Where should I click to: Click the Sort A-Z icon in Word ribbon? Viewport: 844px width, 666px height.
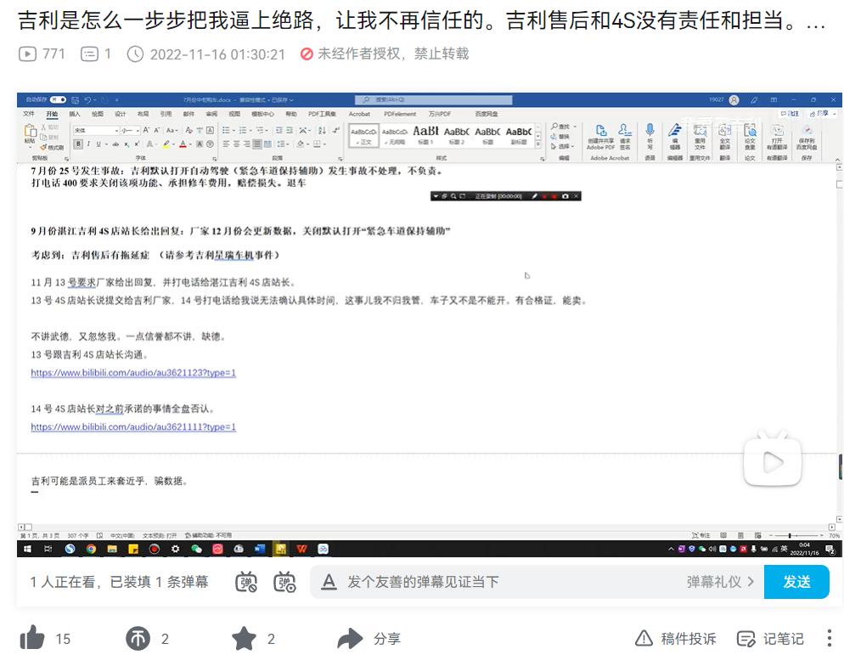click(x=322, y=130)
